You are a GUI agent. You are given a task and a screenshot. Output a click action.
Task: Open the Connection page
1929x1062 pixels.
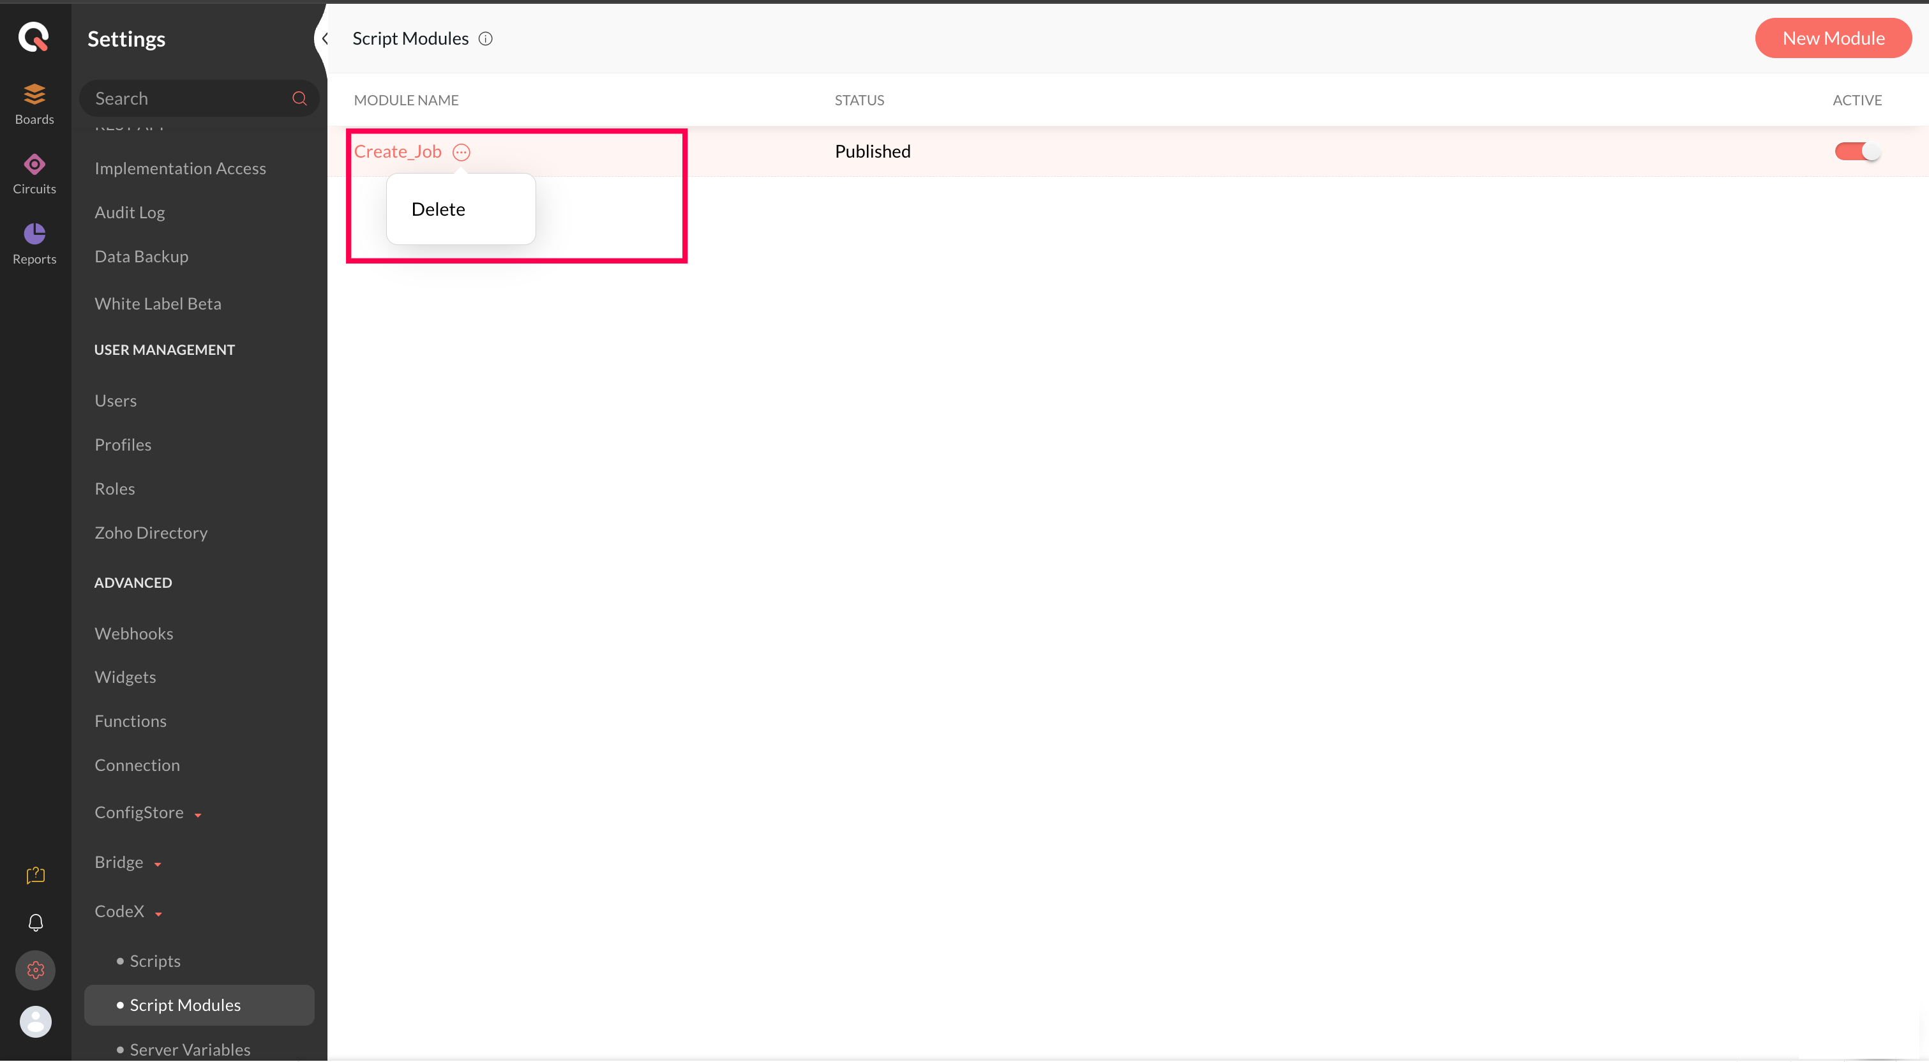click(137, 765)
